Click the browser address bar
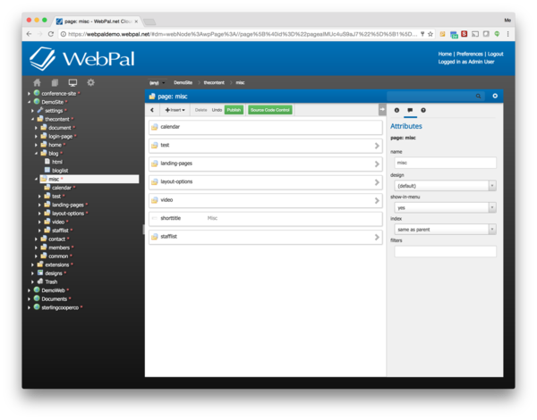 (242, 34)
